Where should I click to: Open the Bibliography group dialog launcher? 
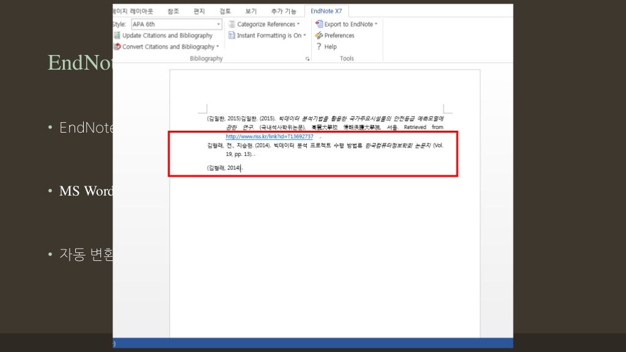(307, 59)
